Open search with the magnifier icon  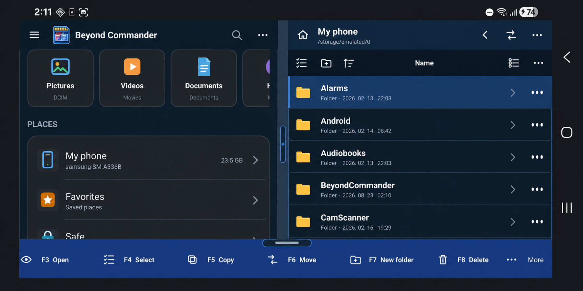tap(237, 35)
